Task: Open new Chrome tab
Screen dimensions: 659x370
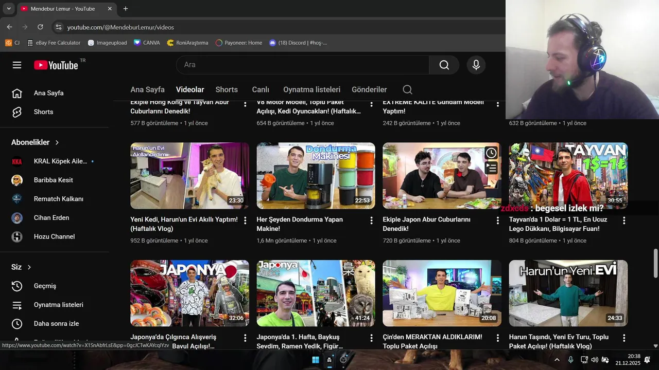Action: (126, 9)
